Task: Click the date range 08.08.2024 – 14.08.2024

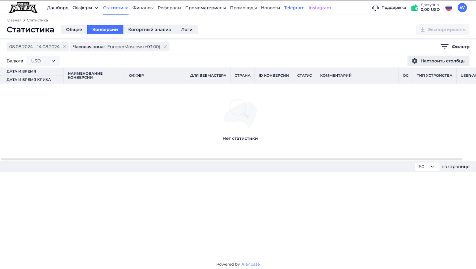Action: pos(34,47)
